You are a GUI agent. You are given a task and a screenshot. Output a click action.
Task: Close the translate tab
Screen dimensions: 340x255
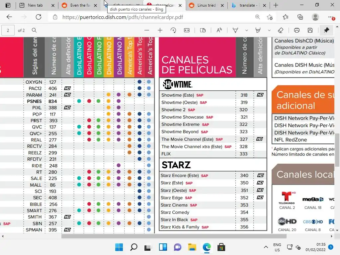click(264, 5)
